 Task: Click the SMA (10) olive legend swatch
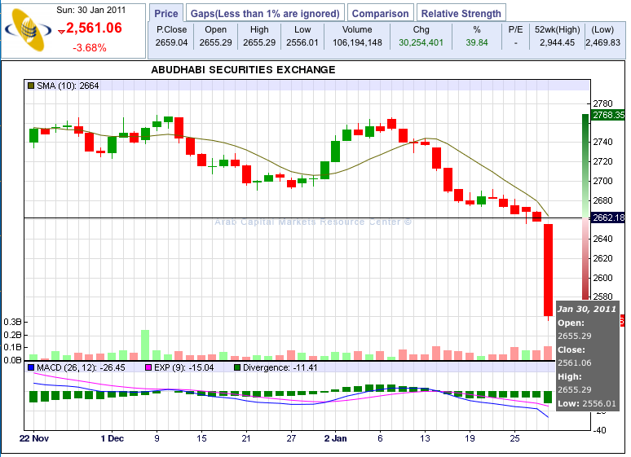pos(31,86)
